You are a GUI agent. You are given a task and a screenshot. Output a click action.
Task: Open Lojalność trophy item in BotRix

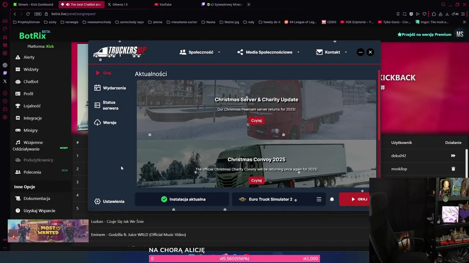(x=28, y=106)
